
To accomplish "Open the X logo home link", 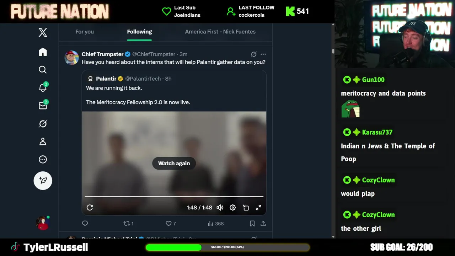I will [x=43, y=33].
